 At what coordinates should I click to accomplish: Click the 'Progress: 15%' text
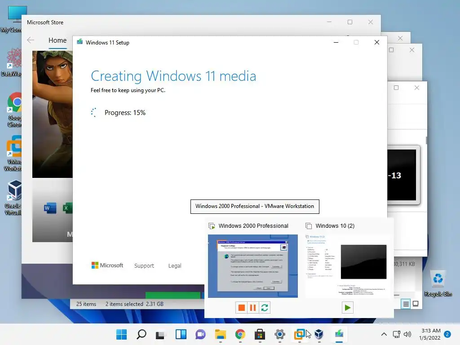pyautogui.click(x=125, y=113)
